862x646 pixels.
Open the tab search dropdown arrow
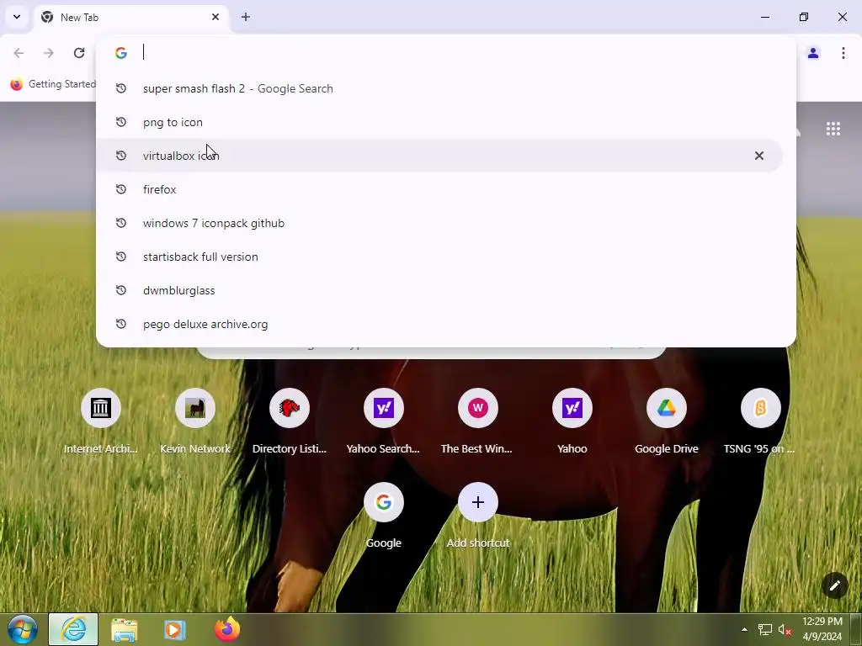coord(17,17)
